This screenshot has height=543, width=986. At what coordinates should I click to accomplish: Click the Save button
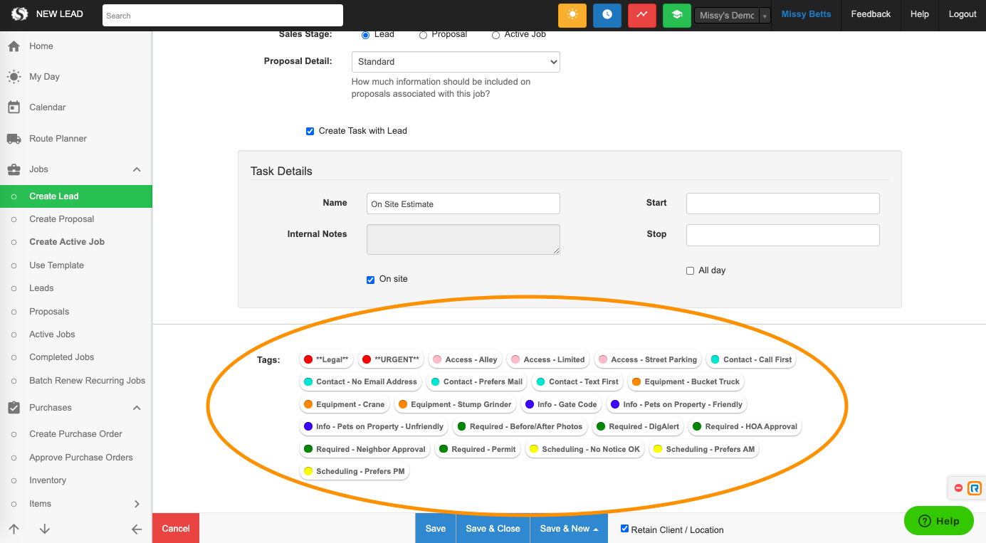coord(436,529)
